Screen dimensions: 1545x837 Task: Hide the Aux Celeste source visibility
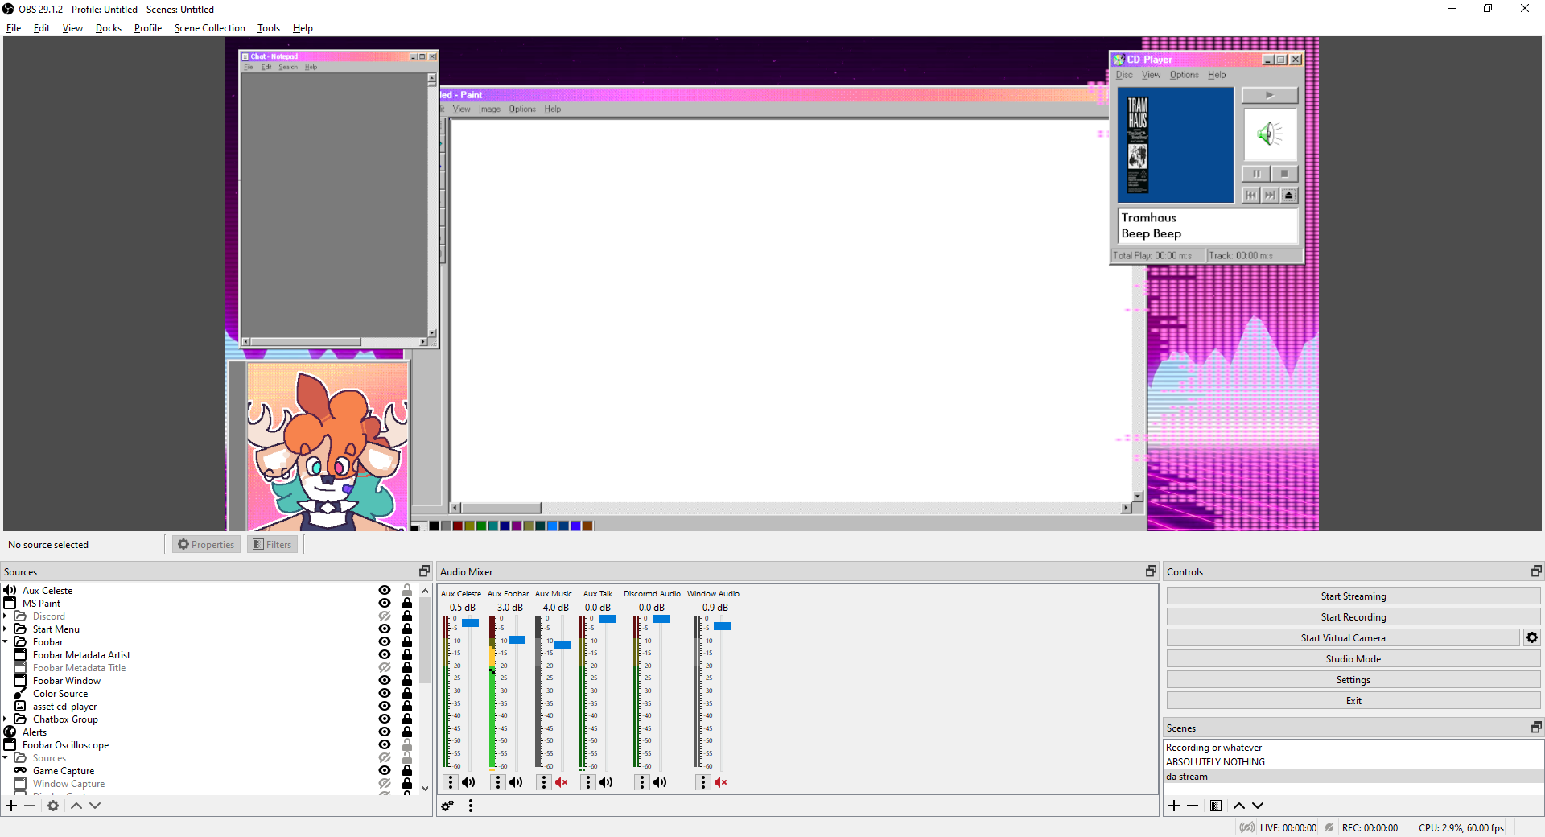click(384, 590)
